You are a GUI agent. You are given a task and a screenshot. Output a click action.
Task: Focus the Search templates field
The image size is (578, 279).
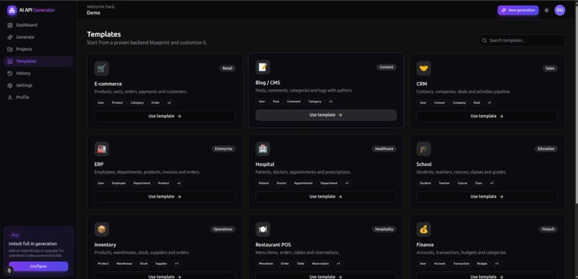tap(521, 41)
